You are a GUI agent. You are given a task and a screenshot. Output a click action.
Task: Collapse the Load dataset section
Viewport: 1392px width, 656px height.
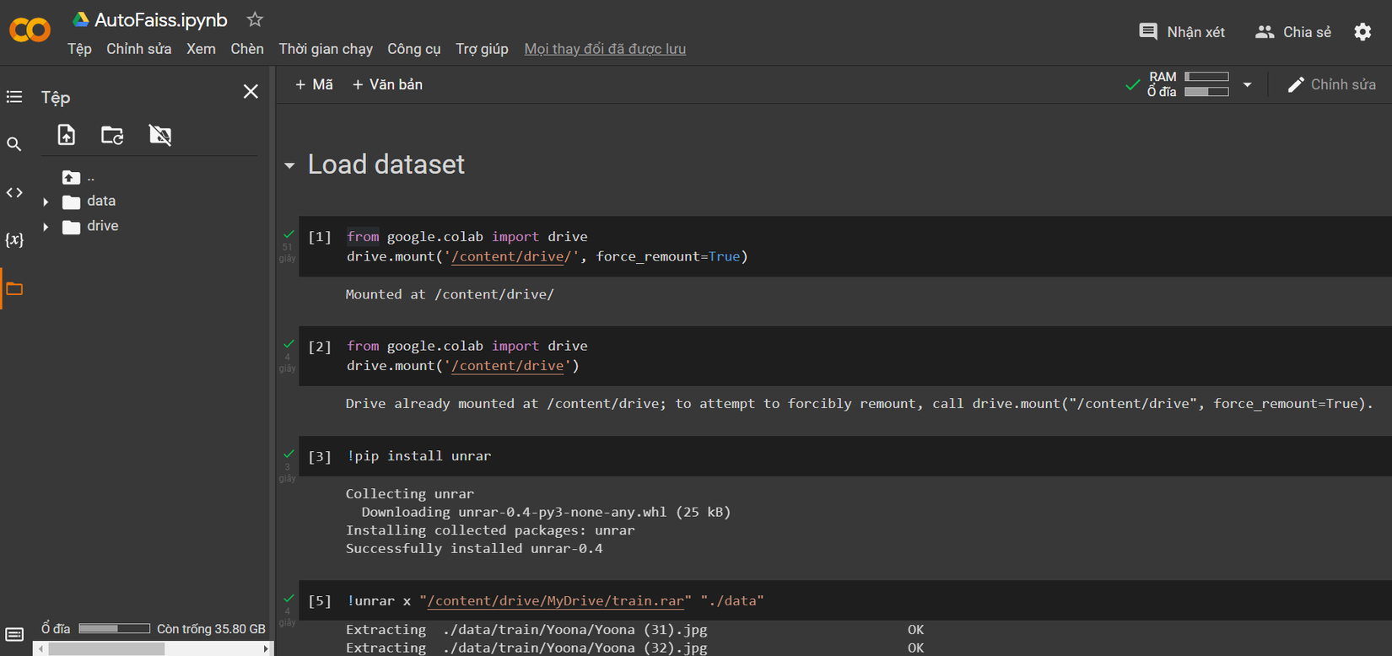(x=289, y=165)
